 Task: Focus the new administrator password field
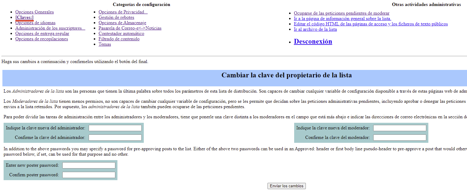coord(115,128)
